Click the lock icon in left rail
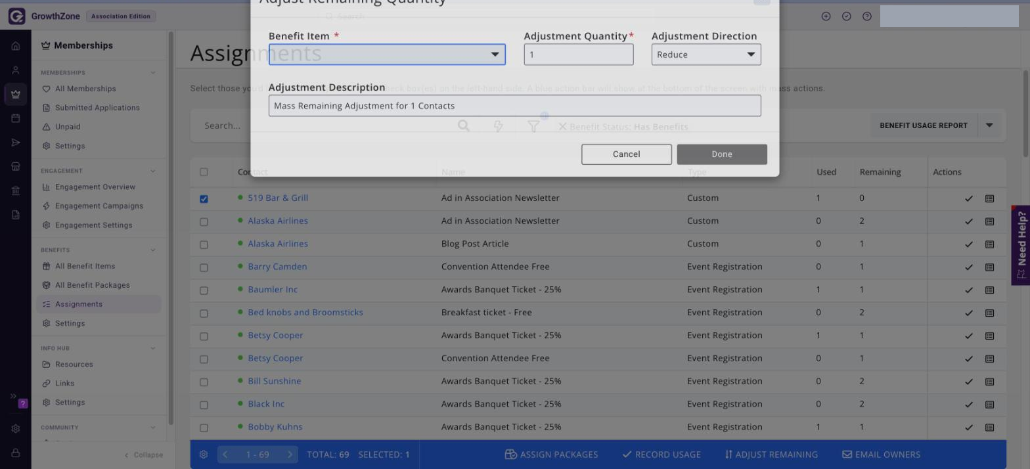This screenshot has width=1030, height=469. tap(16, 453)
